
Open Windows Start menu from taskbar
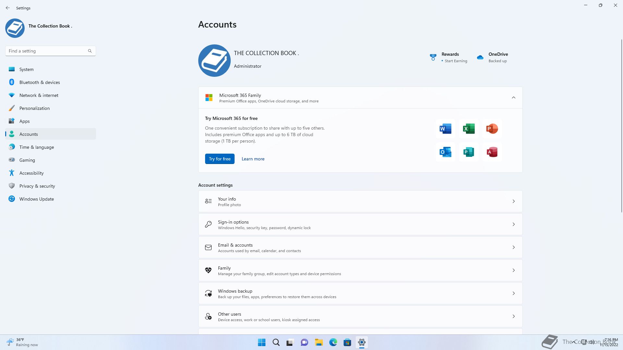pos(262,342)
